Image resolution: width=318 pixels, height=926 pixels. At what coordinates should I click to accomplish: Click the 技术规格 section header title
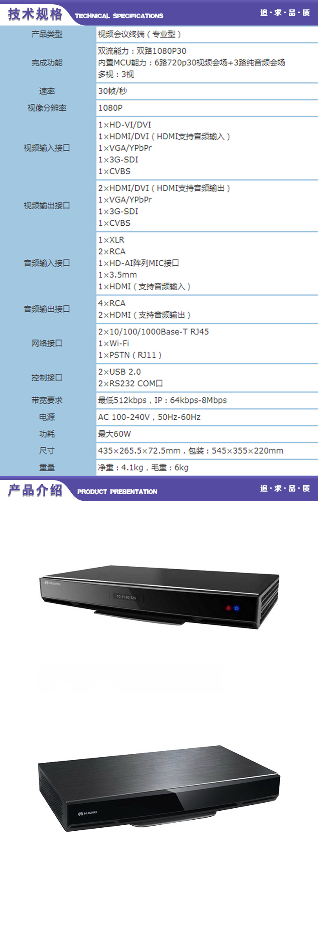click(x=35, y=14)
